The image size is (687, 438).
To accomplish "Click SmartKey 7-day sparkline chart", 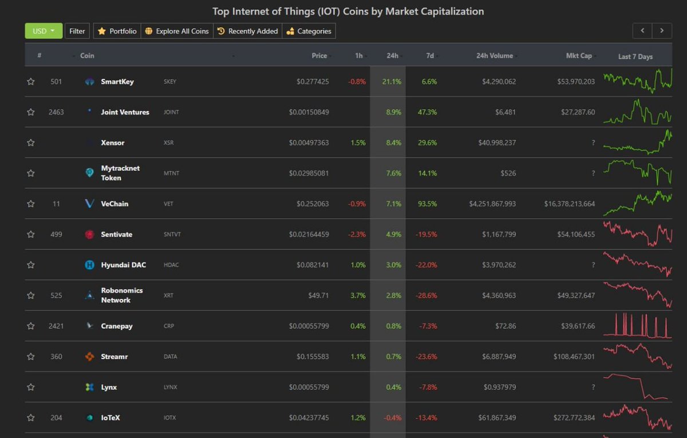I will tap(637, 82).
